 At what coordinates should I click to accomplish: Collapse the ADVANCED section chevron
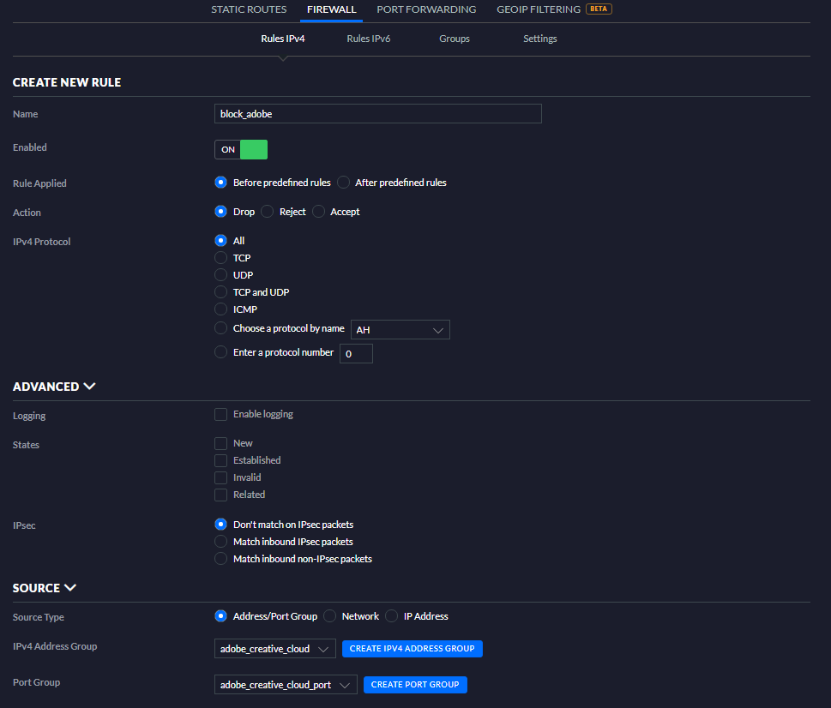point(89,387)
